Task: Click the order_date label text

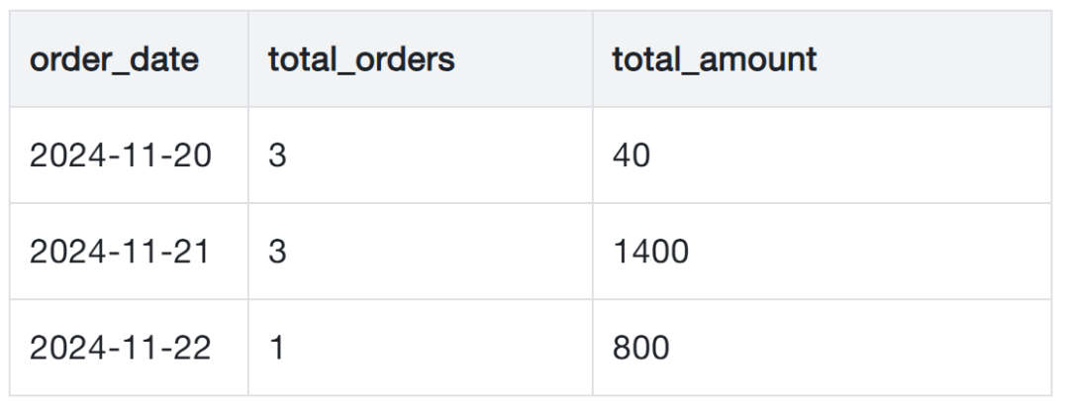Action: tap(113, 58)
